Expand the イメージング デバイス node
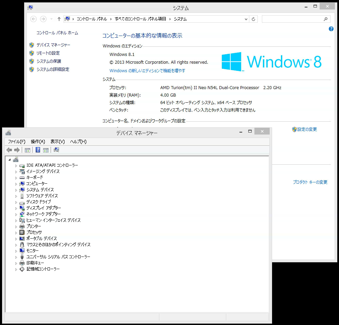The height and width of the screenshot is (325, 339). point(16,172)
